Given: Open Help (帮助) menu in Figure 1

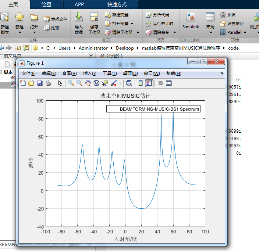Looking at the screenshot, I should point(174,73).
